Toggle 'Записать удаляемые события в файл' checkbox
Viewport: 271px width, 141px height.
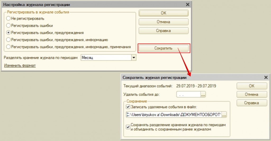click(128, 107)
